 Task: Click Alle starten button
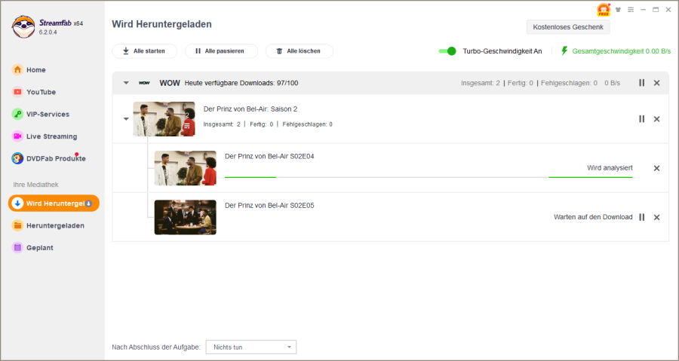click(x=145, y=51)
